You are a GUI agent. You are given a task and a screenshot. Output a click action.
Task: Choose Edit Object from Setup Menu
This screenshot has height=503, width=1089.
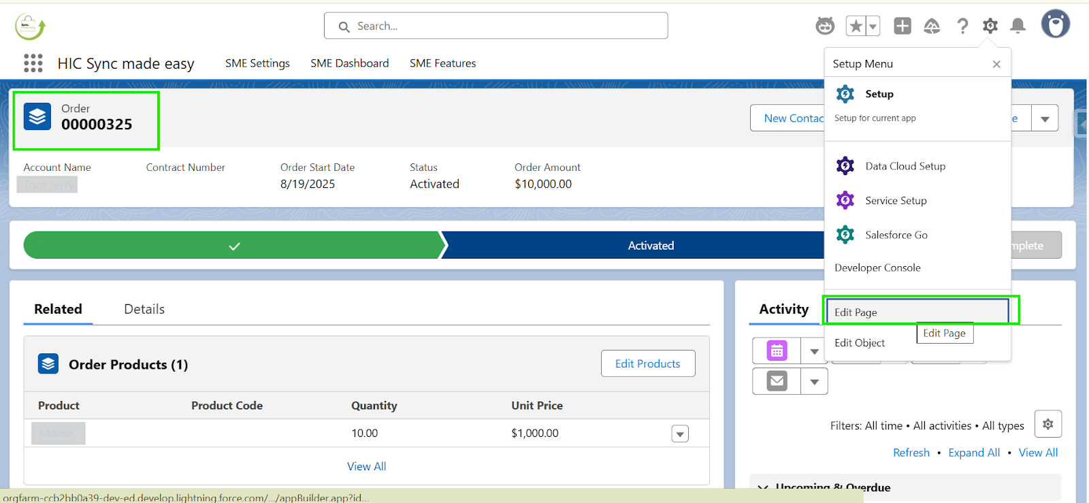pos(860,343)
